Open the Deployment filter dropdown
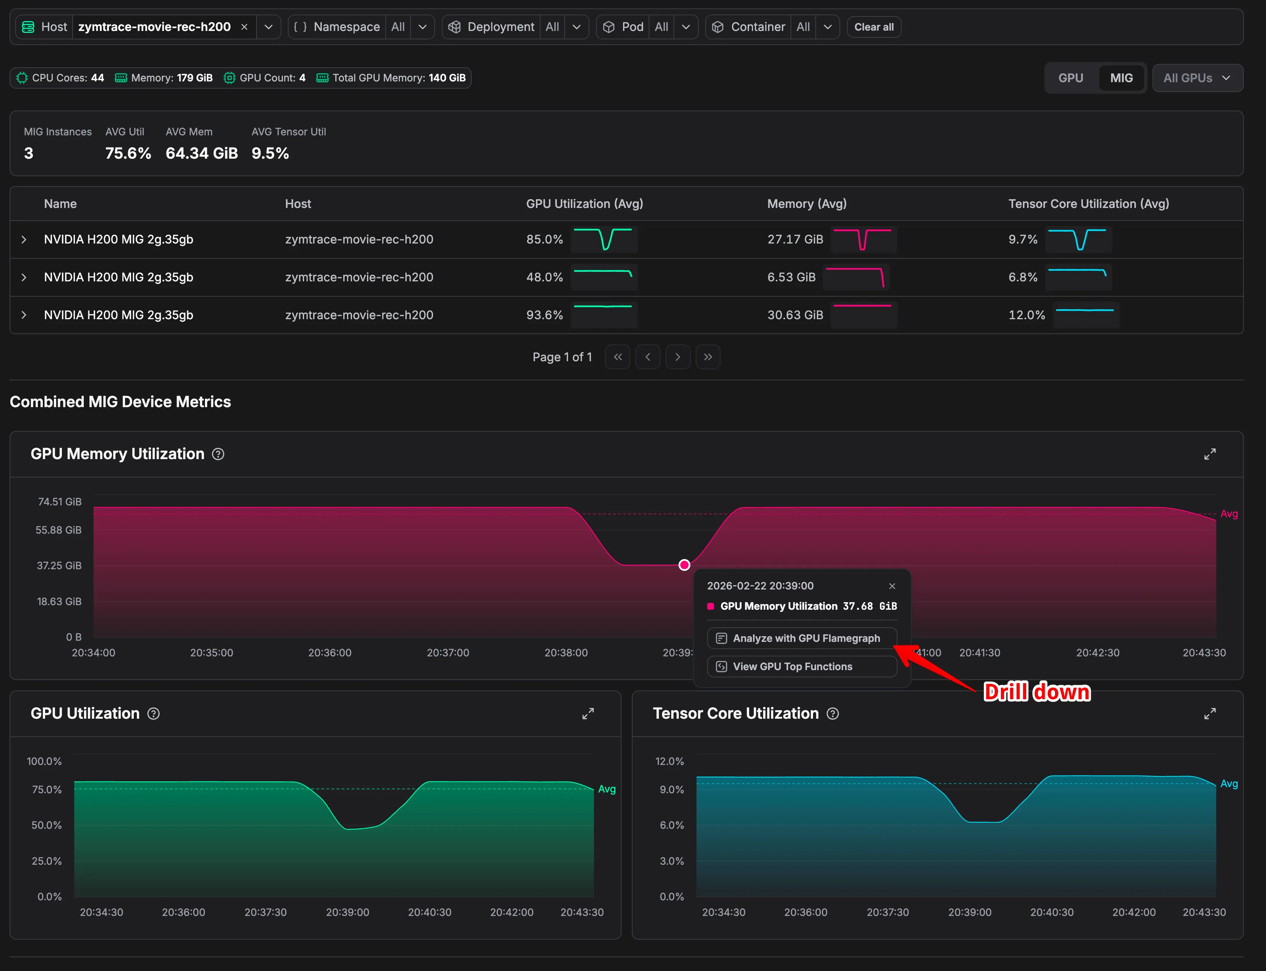Viewport: 1266px width, 971px height. 576,27
